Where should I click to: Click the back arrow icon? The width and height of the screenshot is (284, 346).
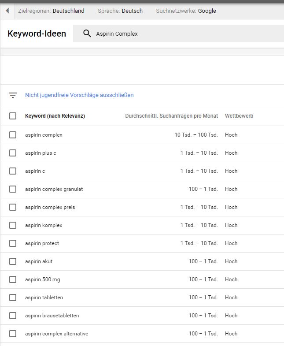click(x=7, y=11)
